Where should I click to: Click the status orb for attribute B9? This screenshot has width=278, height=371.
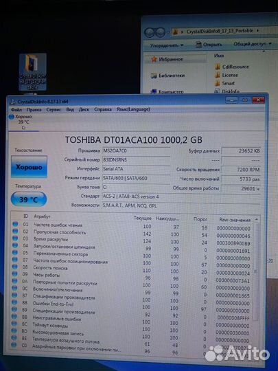(14, 309)
